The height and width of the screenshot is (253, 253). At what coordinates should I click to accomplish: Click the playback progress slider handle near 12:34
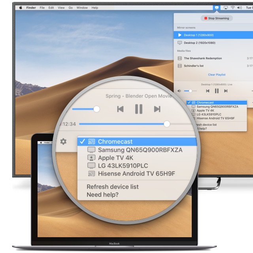point(167,124)
